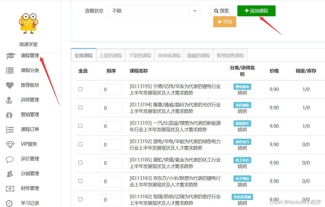Click the lecturer icon beside 讲师管理
The width and height of the screenshot is (325, 207).
point(9,100)
